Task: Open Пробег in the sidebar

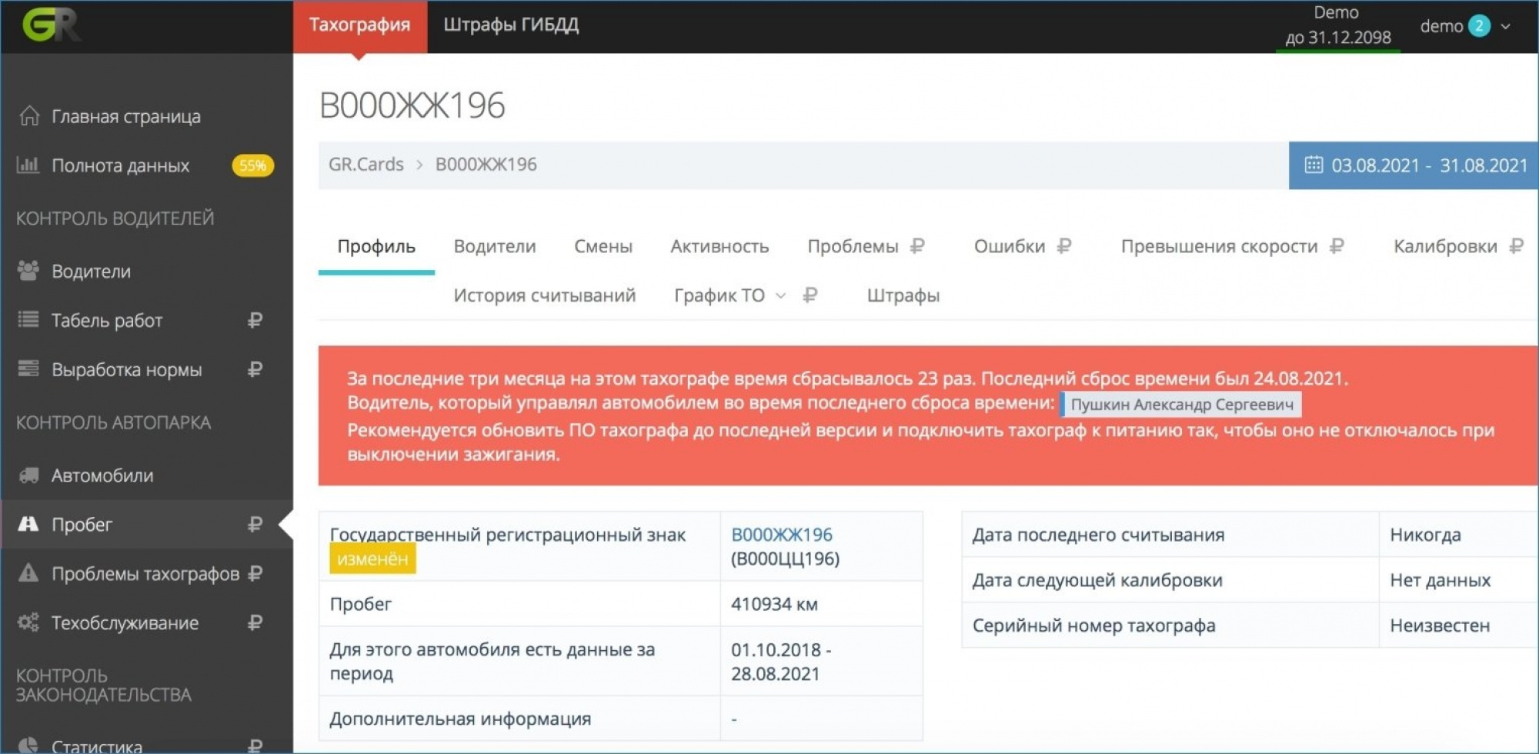Action: pos(82,525)
